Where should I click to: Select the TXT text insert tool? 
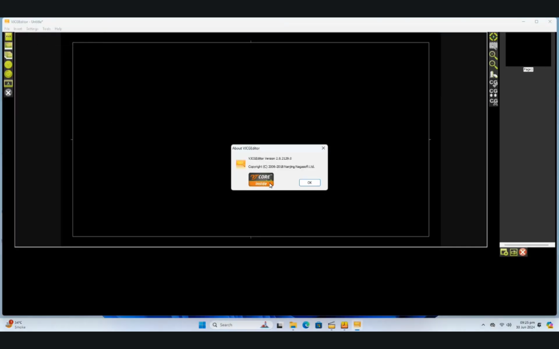click(8, 37)
